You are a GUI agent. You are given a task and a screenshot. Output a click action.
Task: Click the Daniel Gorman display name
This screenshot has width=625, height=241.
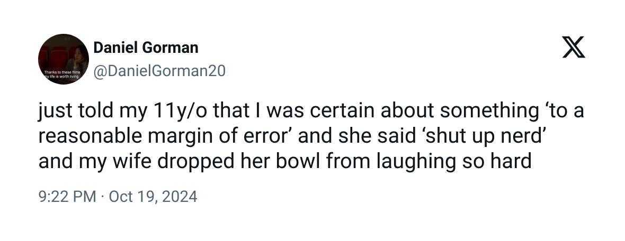146,48
